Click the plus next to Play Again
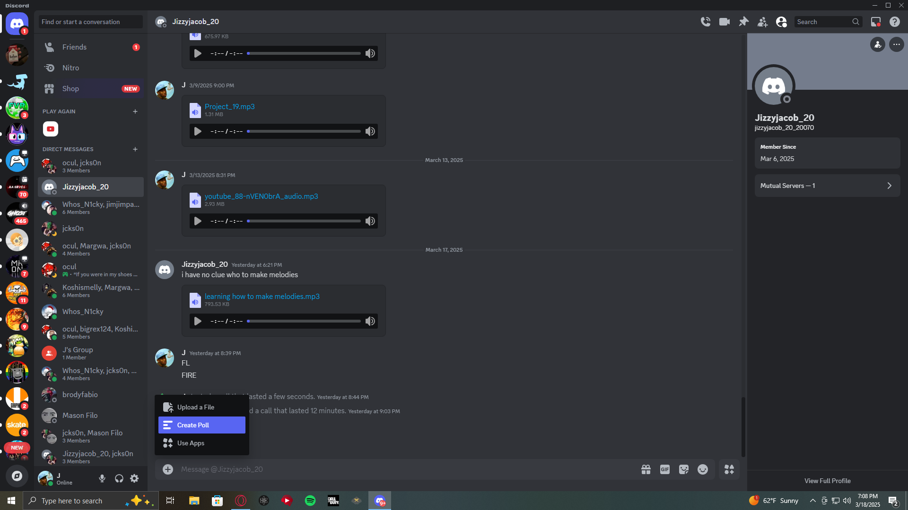This screenshot has width=908, height=510. pos(135,111)
